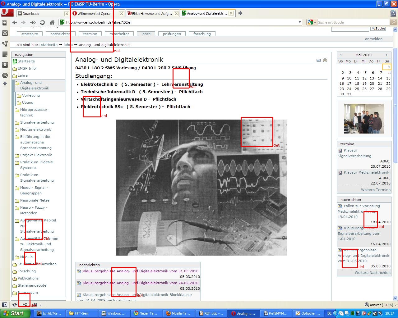Open the Google search engine dropdown

click(x=312, y=22)
